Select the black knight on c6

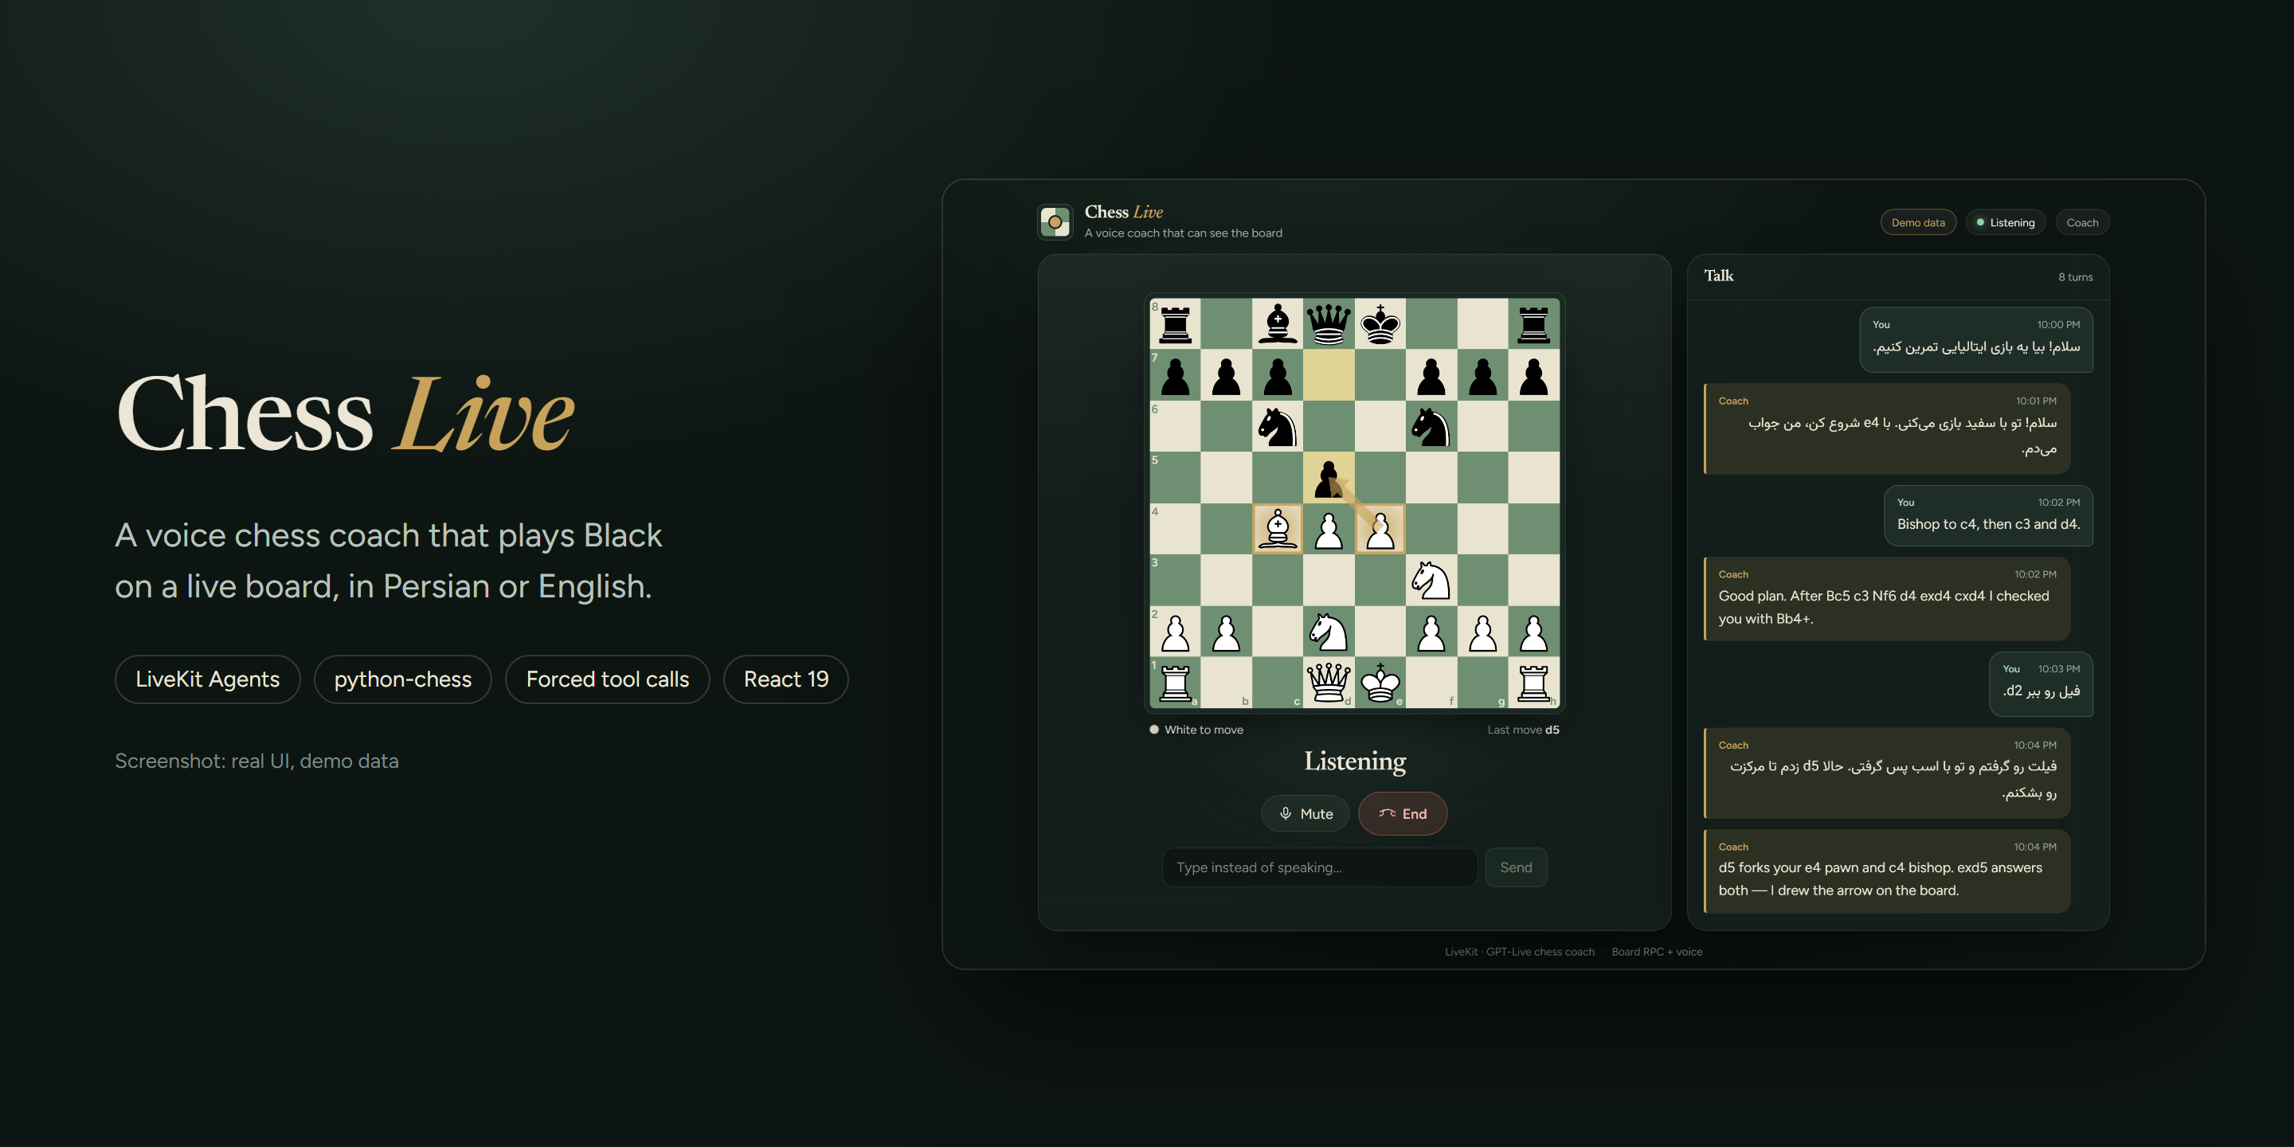click(x=1278, y=427)
